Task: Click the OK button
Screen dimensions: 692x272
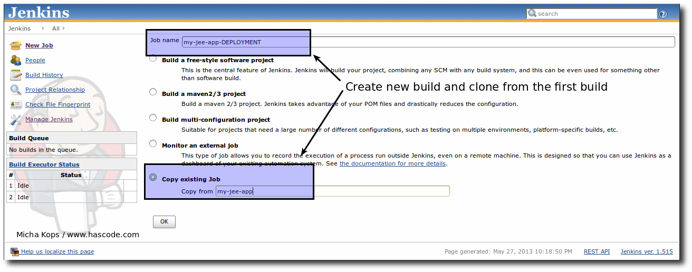Action: tap(164, 221)
